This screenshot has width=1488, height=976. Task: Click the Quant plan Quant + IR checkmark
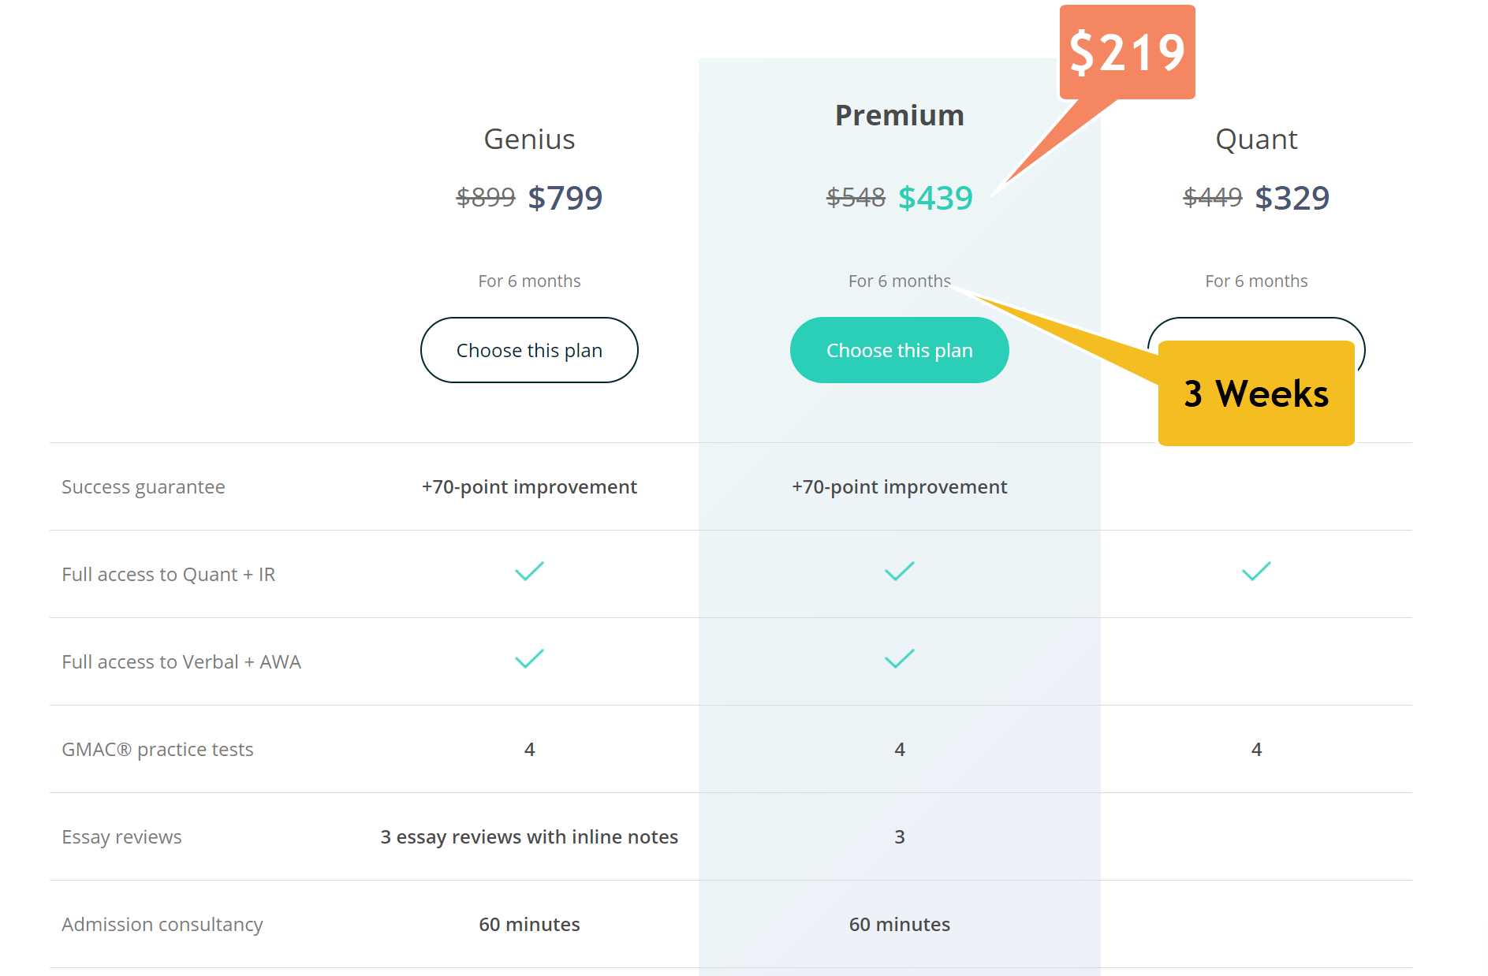coord(1256,572)
